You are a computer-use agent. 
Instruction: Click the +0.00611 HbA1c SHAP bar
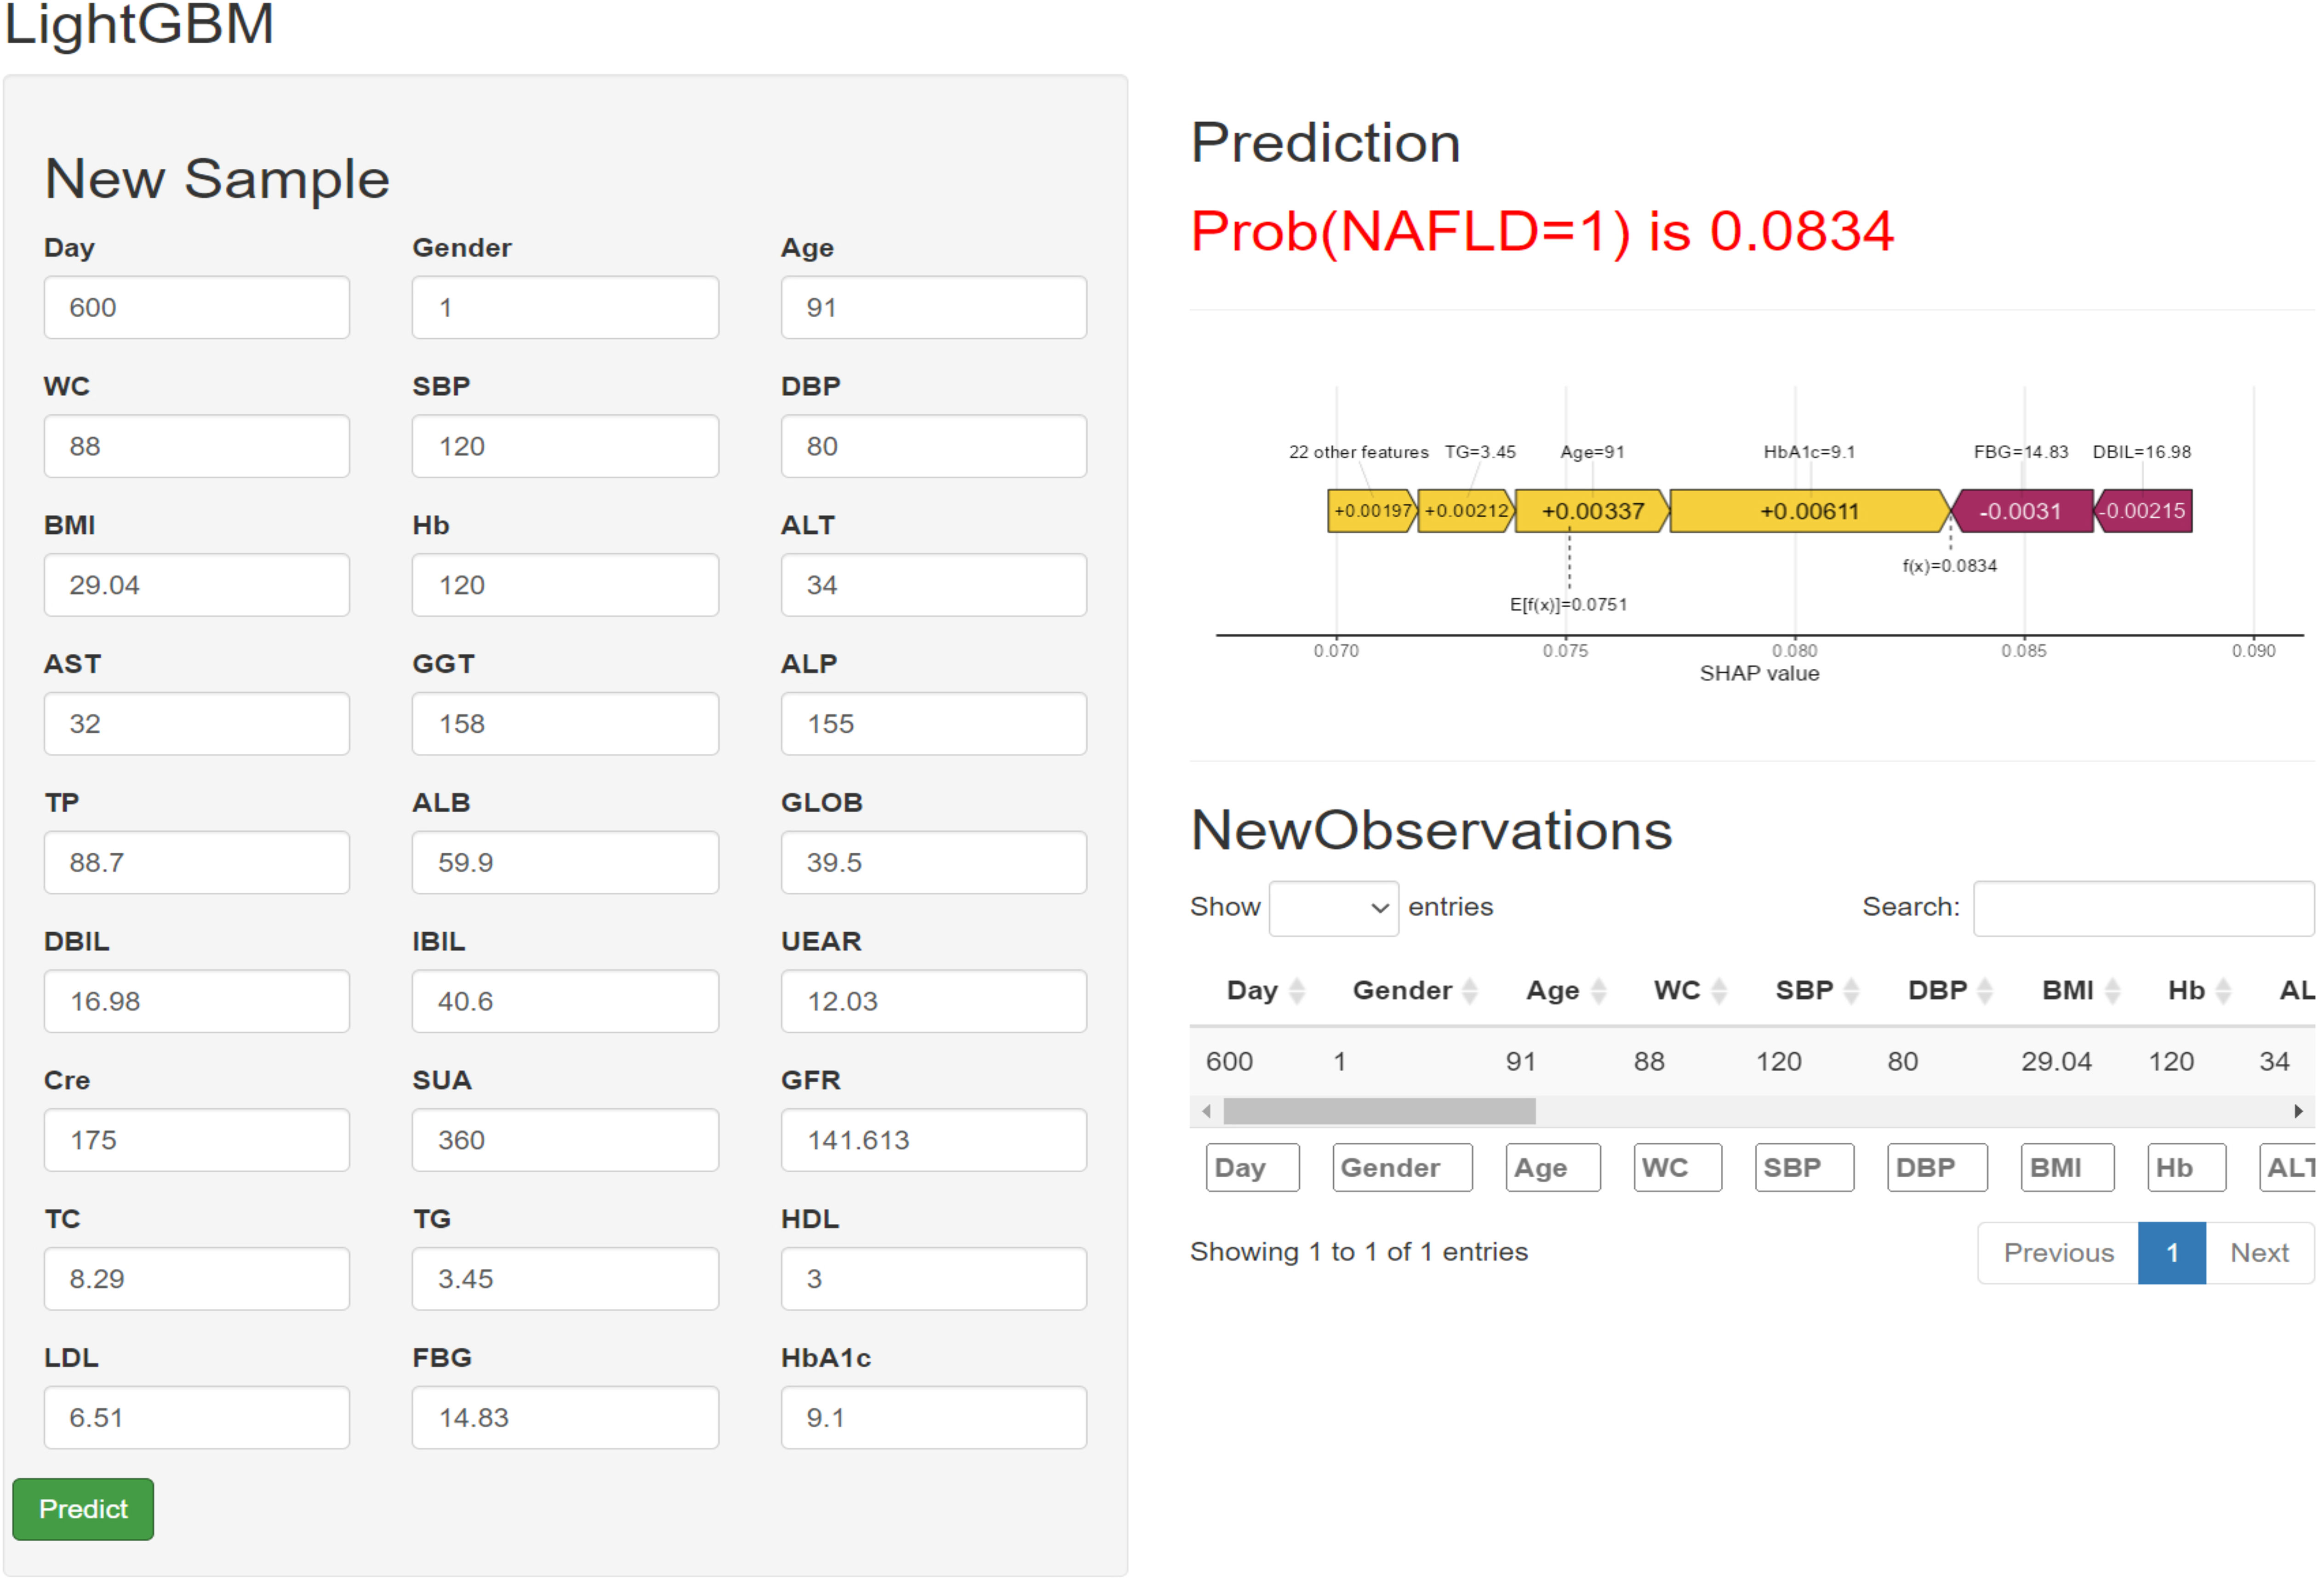(x=1810, y=511)
